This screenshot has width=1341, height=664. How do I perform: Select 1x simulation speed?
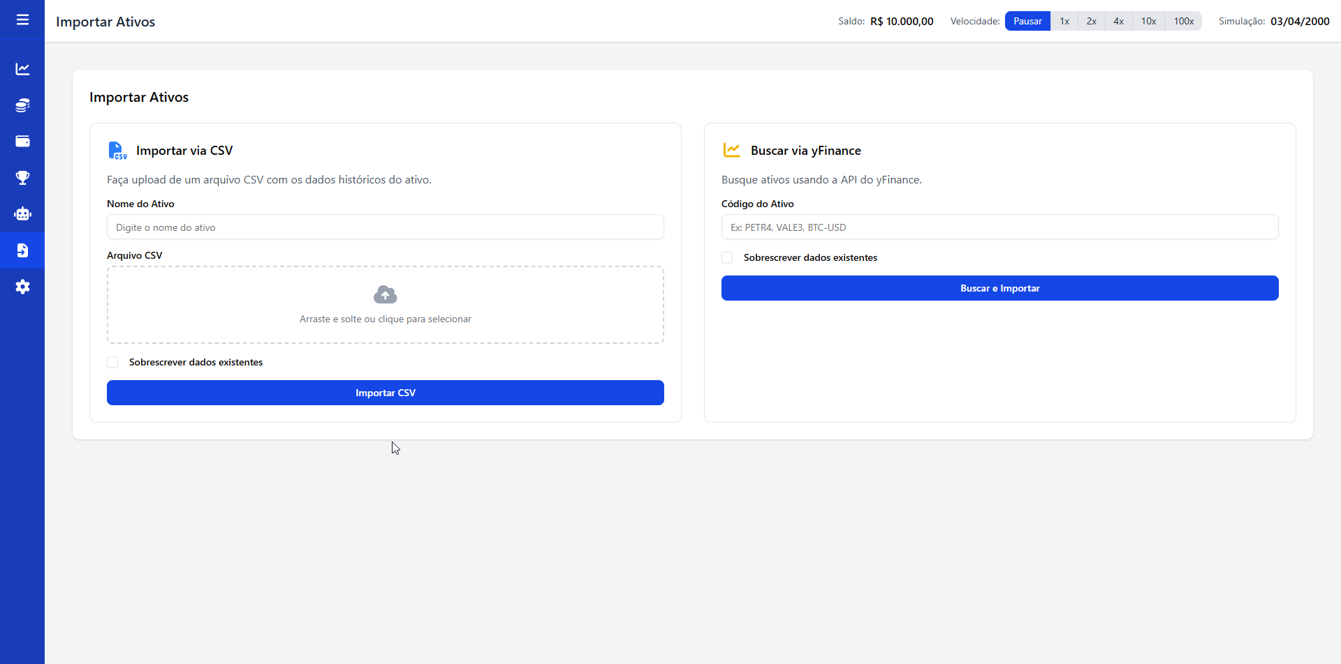click(1064, 21)
